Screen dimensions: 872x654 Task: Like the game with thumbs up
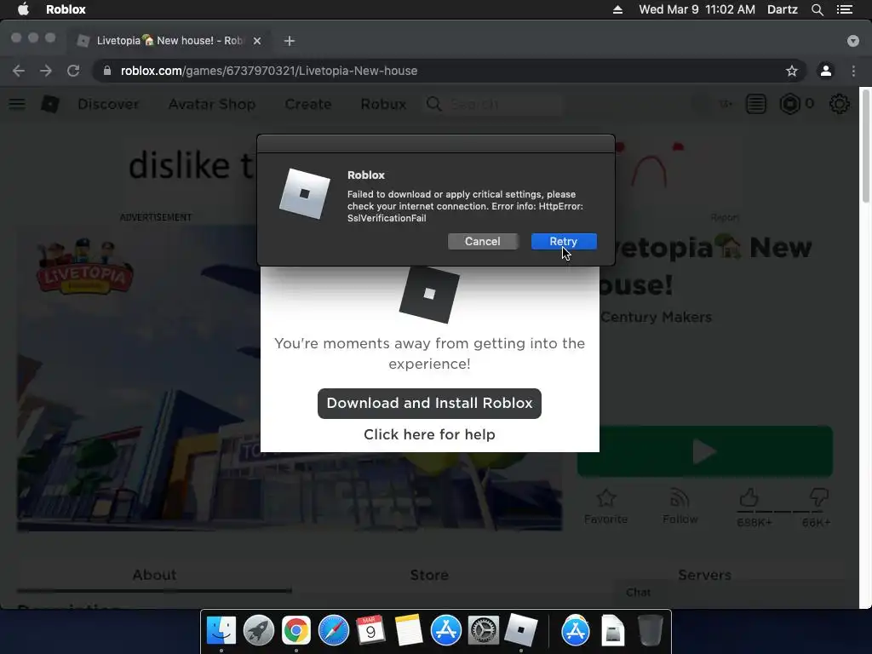click(x=749, y=497)
